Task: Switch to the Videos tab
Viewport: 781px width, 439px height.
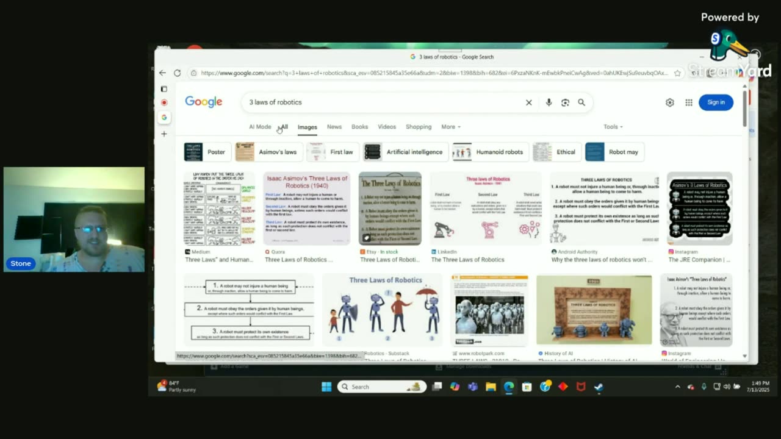Action: pyautogui.click(x=387, y=127)
